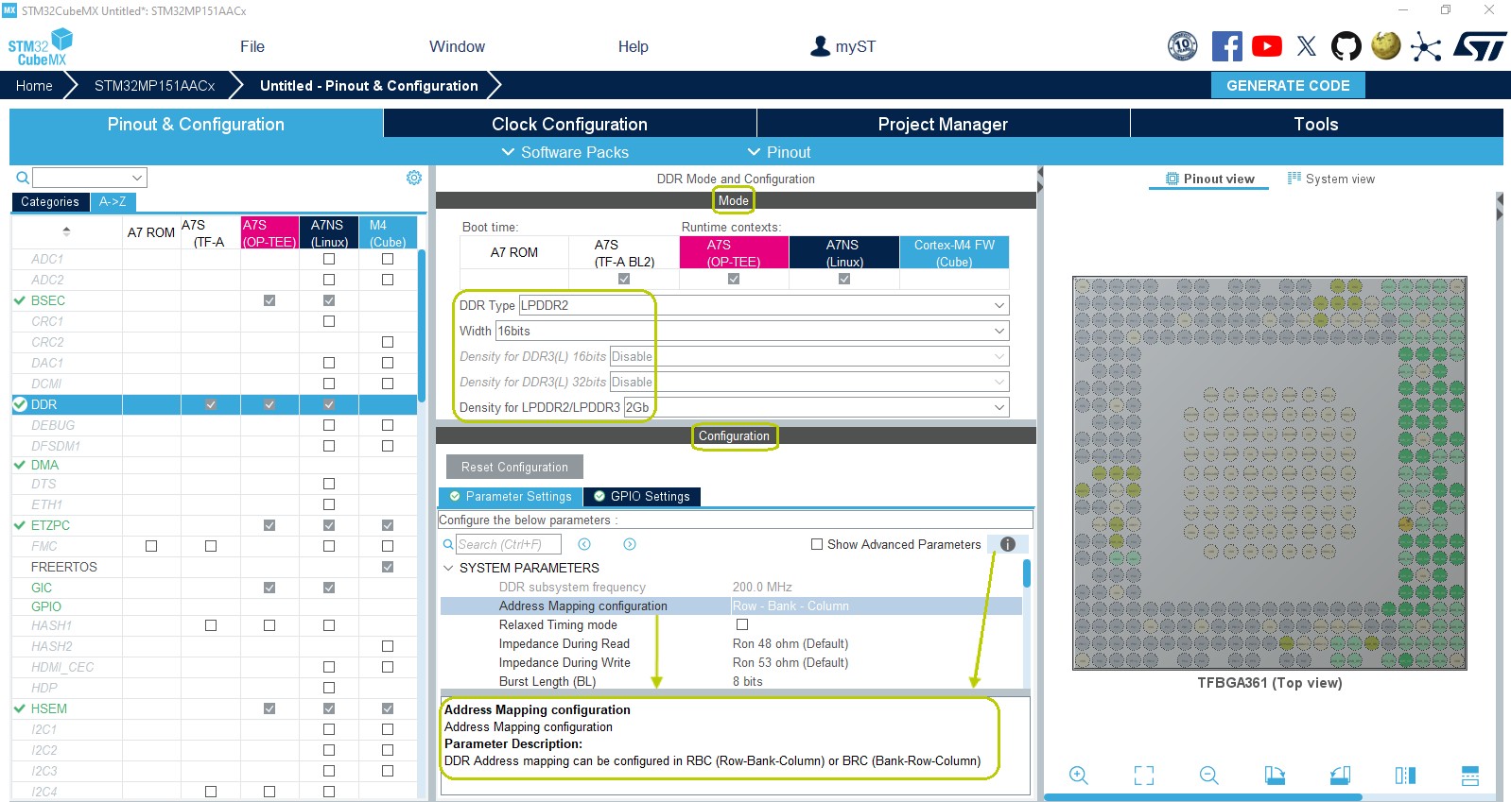Click the parameter search magnifier icon

[448, 544]
